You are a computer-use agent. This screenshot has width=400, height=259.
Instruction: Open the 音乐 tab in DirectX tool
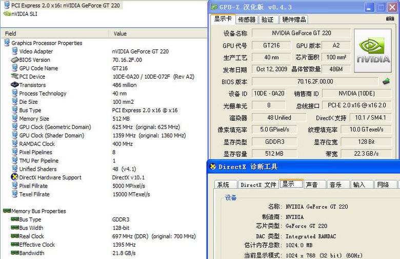click(338, 184)
